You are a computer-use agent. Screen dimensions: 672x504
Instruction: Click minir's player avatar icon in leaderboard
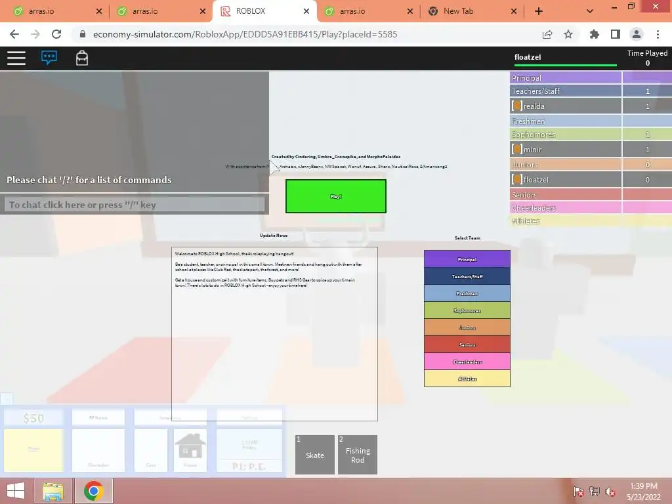coord(517,149)
